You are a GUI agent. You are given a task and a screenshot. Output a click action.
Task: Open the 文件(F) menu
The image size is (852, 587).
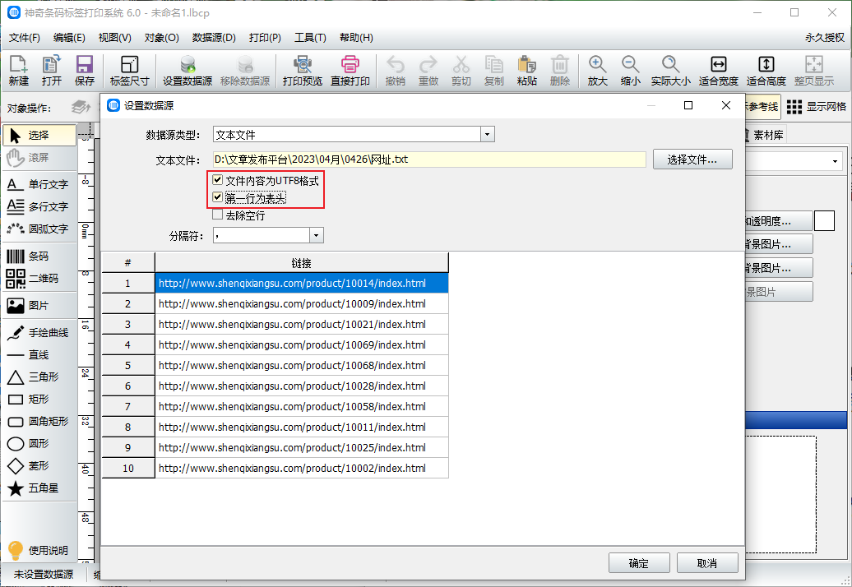click(25, 38)
